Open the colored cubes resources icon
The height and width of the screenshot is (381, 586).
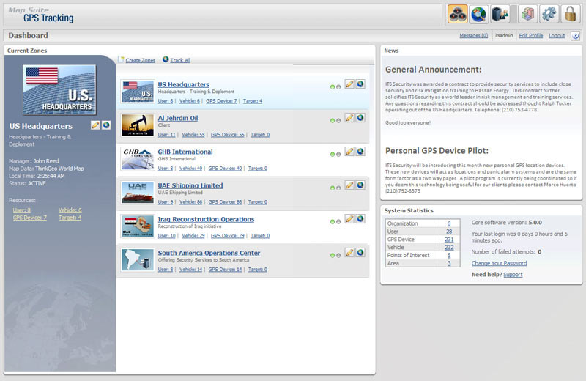click(527, 14)
